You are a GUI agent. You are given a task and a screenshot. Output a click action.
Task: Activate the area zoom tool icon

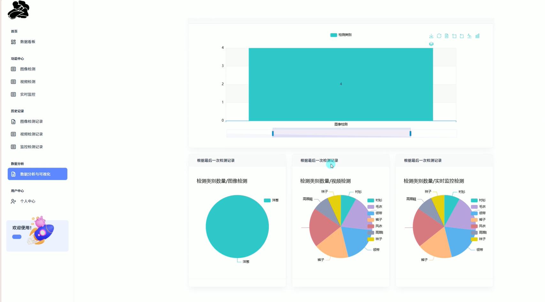pos(454,36)
